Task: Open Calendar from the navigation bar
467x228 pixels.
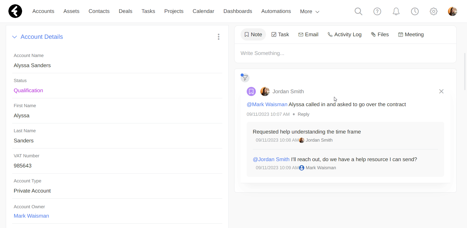Action: 203,11
